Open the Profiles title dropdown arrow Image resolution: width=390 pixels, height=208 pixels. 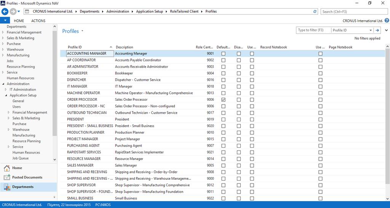click(82, 31)
